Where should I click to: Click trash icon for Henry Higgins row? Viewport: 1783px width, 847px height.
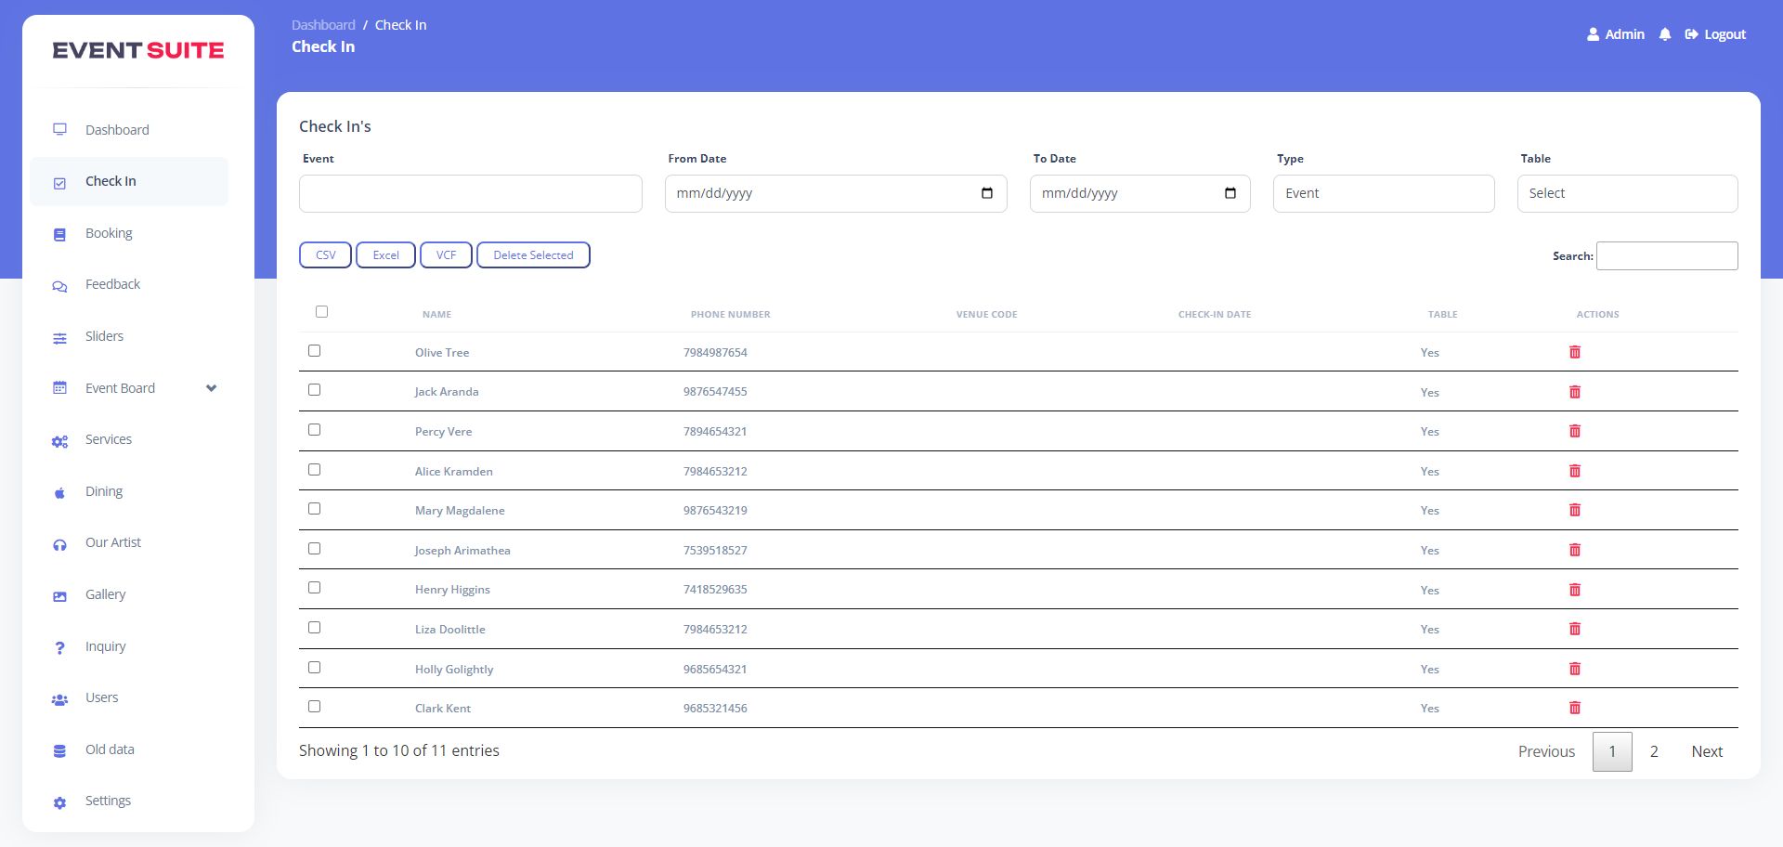click(1574, 590)
